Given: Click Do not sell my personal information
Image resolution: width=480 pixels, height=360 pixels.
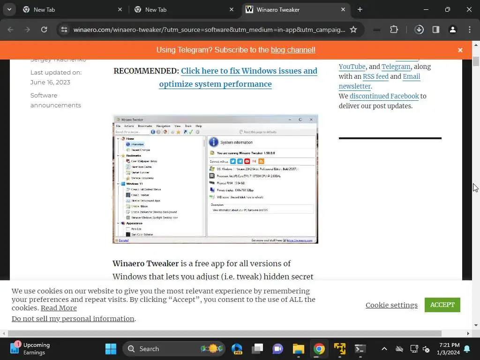Looking at the screenshot, I should click(73, 319).
